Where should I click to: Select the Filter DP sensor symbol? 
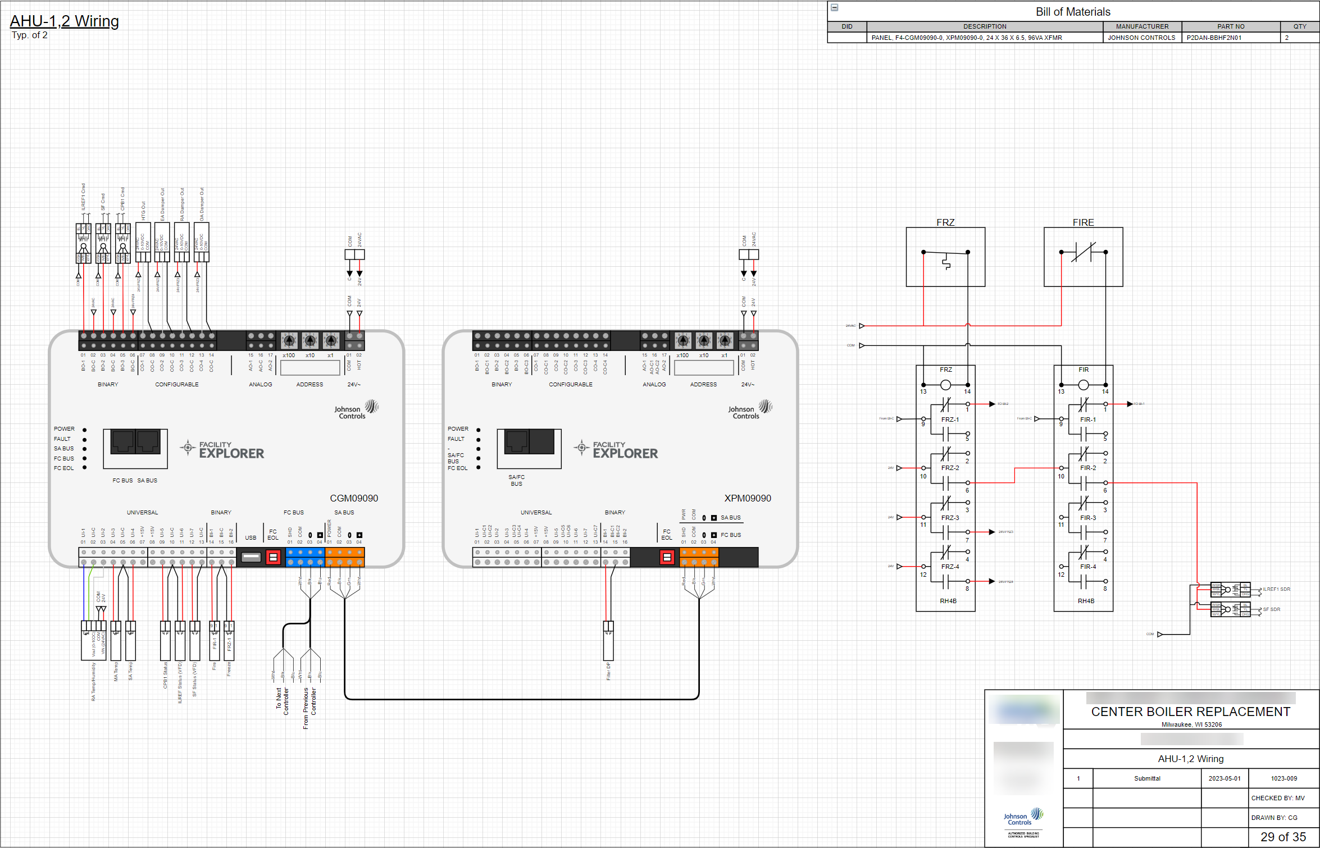(608, 640)
